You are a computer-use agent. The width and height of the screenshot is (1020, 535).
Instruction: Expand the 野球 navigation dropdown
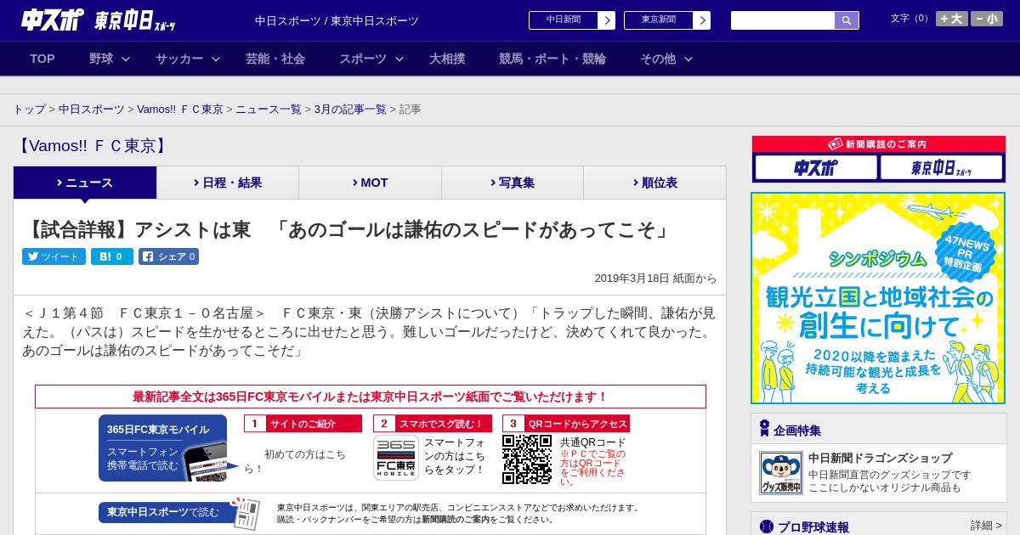tap(110, 59)
